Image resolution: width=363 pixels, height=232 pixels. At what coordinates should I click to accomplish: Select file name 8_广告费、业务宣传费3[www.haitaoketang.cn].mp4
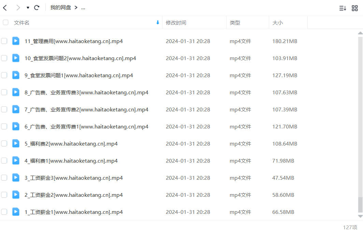[x=86, y=93]
